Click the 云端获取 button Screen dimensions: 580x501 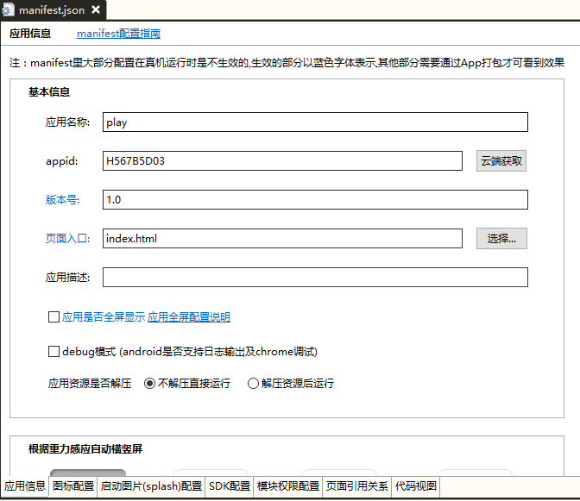[x=501, y=160]
